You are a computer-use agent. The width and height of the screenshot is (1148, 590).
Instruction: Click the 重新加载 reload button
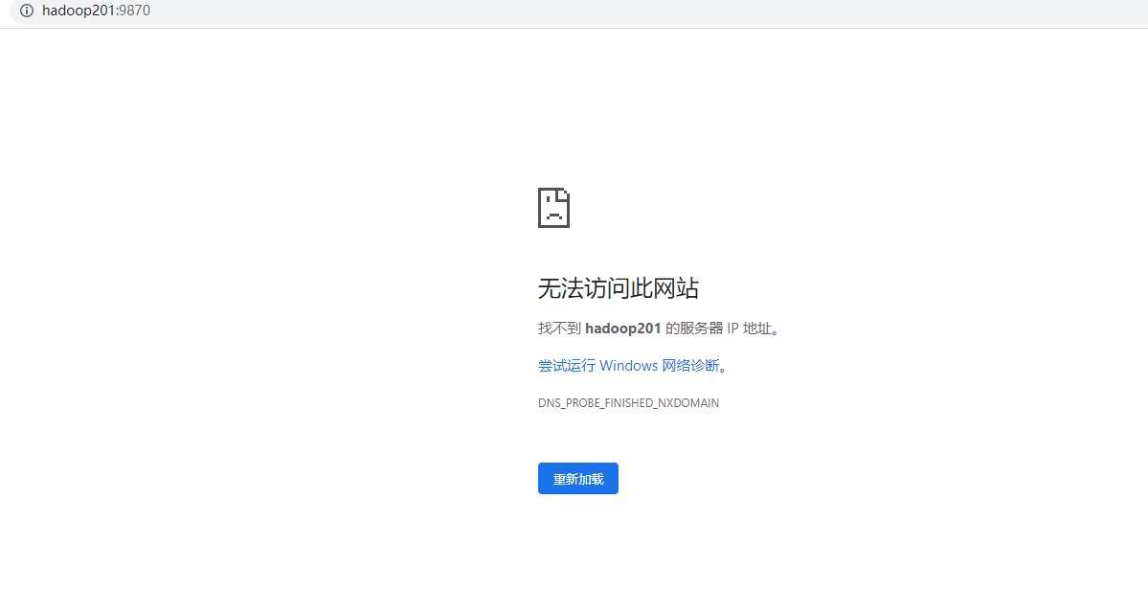(x=577, y=479)
